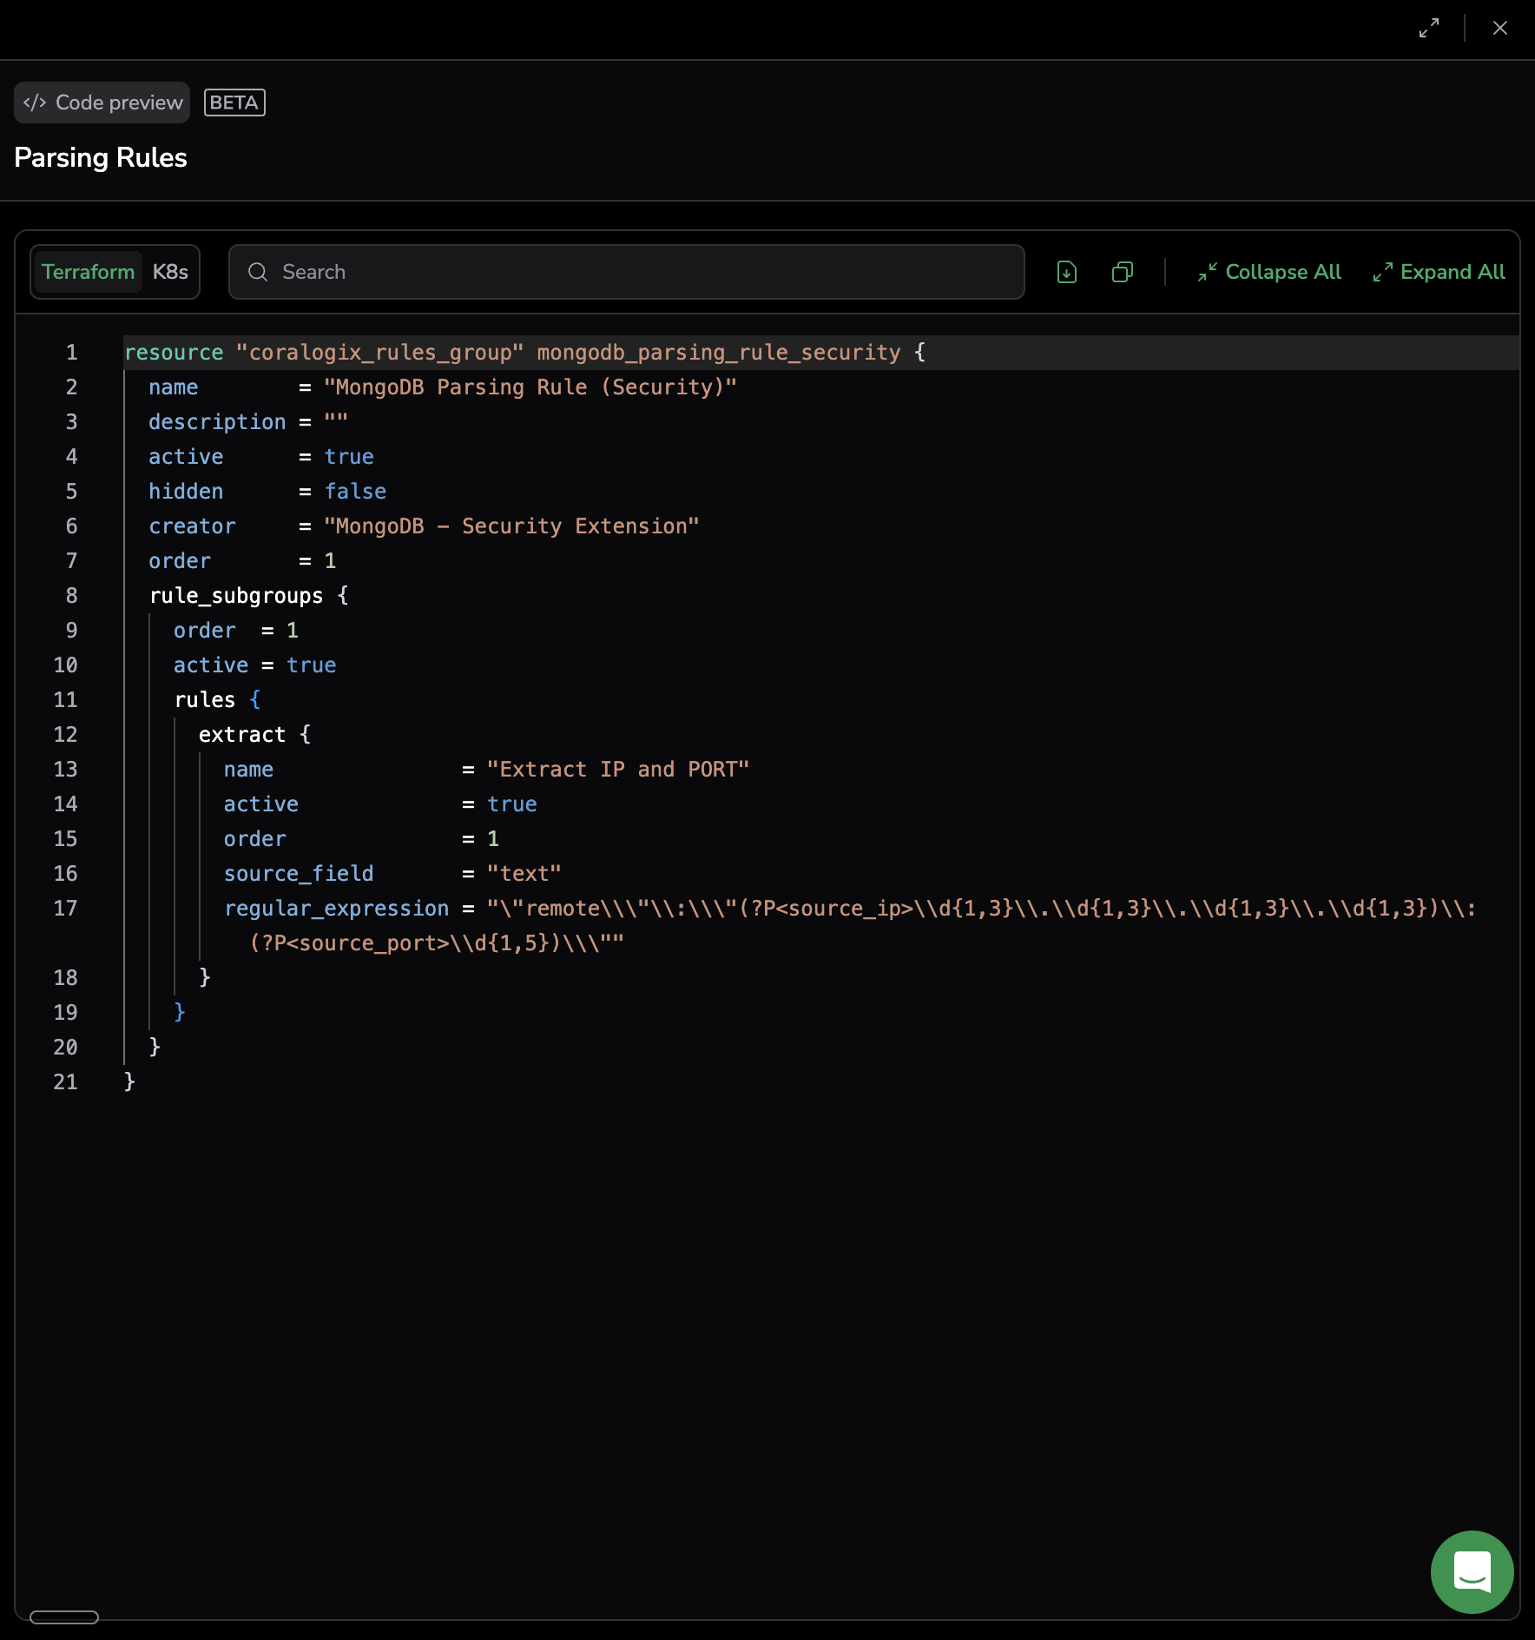Screen dimensions: 1535x1640
Task: Click the rule_subgroups block line
Action: (x=248, y=596)
